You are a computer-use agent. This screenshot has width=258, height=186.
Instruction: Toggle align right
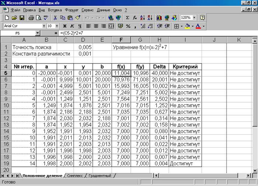(103, 26)
